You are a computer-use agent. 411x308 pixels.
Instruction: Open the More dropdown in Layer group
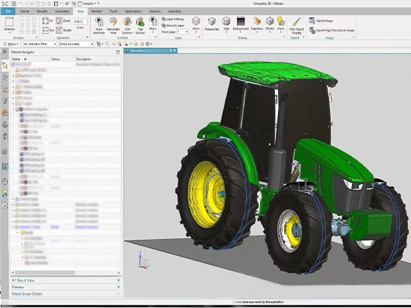coord(196,24)
